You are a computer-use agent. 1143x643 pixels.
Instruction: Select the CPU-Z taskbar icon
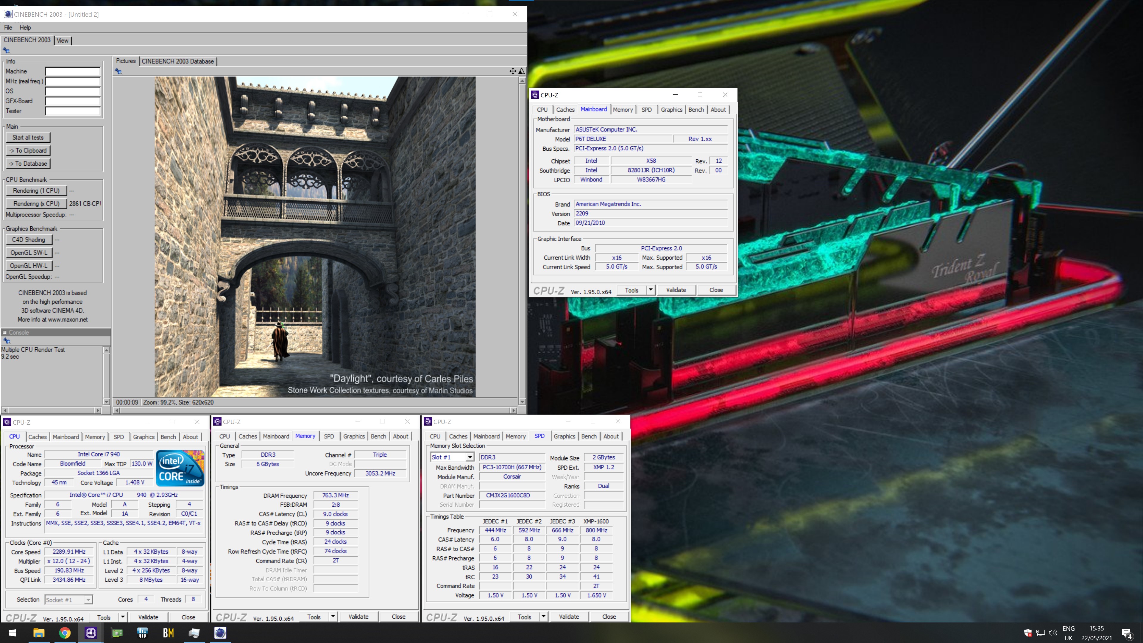(91, 633)
